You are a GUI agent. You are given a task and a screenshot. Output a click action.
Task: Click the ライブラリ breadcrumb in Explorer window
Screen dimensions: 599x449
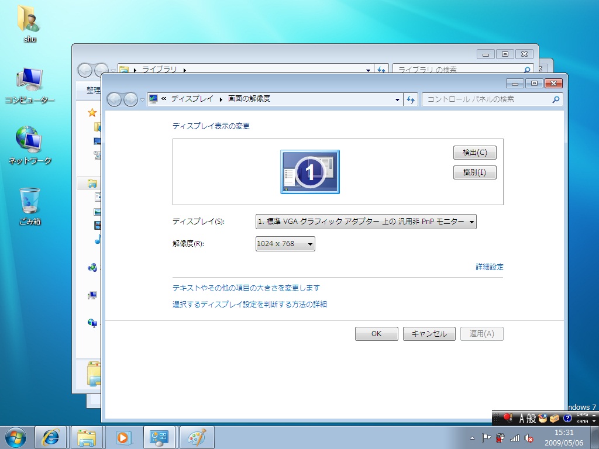point(160,70)
